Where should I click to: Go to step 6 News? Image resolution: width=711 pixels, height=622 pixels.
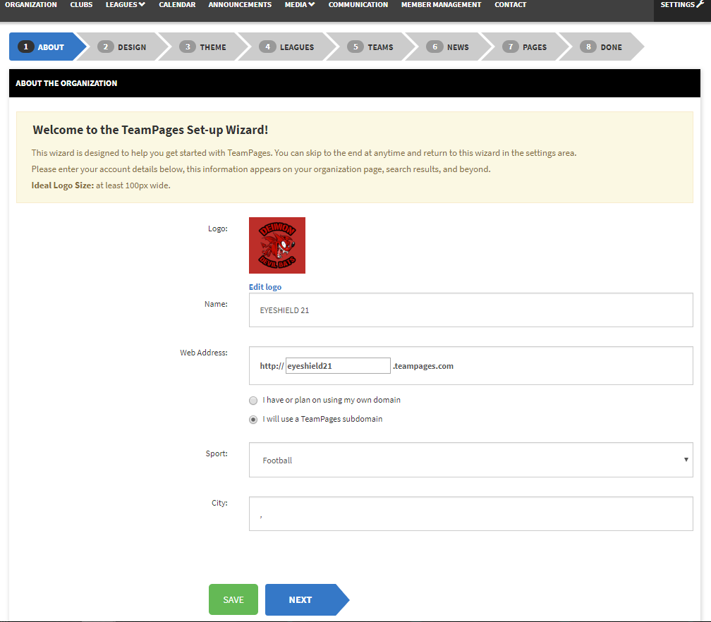[x=449, y=47]
